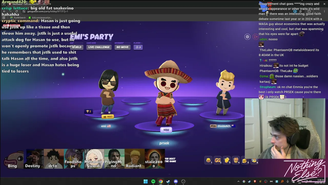Click the YOU label on center podium
The image size is (328, 185).
pos(166,130)
